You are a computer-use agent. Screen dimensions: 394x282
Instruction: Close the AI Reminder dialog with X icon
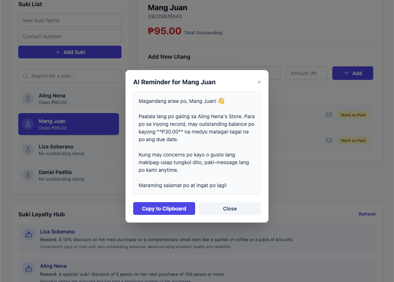(x=259, y=82)
